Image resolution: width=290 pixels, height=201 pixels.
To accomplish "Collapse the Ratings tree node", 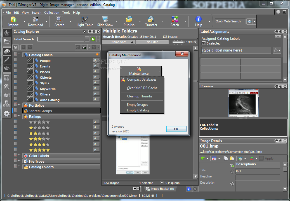I will click(19, 116).
